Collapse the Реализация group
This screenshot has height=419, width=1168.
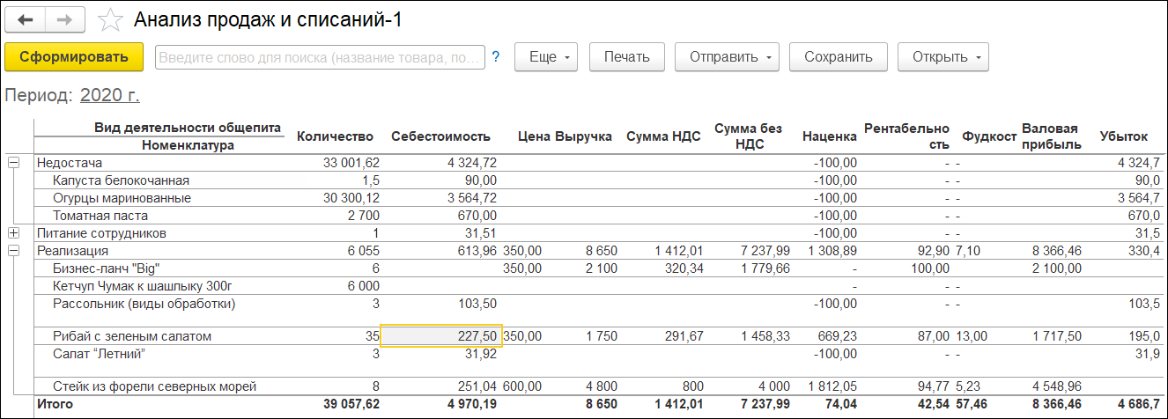pyautogui.click(x=14, y=251)
